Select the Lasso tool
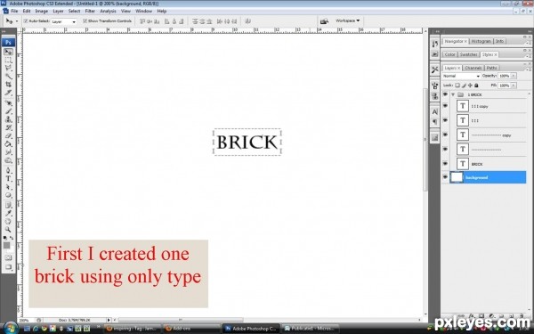Image resolution: width=534 pixels, height=334 pixels. click(8, 68)
